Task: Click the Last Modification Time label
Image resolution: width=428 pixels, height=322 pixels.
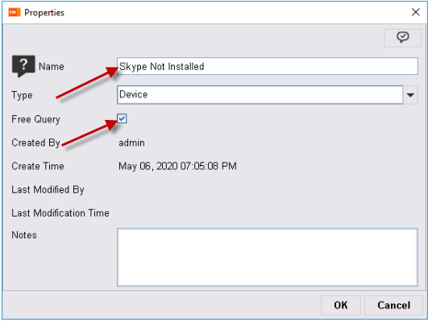Action: click(x=60, y=213)
